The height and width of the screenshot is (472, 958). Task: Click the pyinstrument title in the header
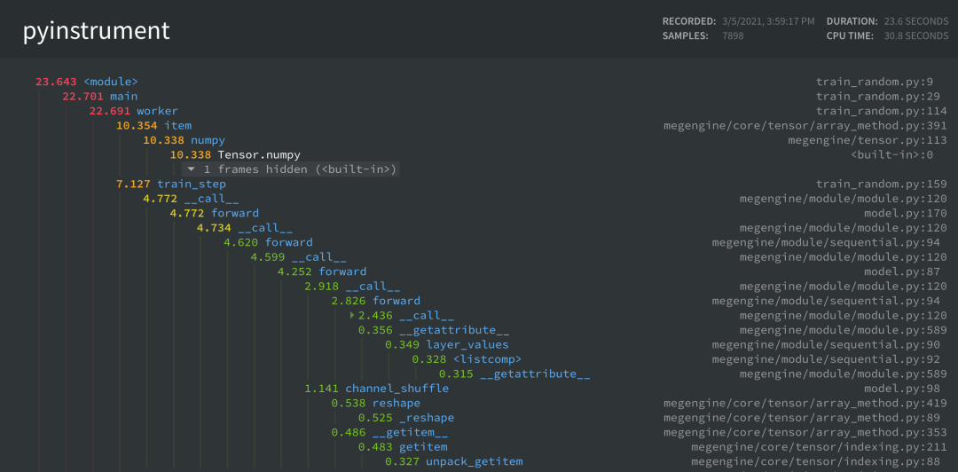click(x=97, y=30)
